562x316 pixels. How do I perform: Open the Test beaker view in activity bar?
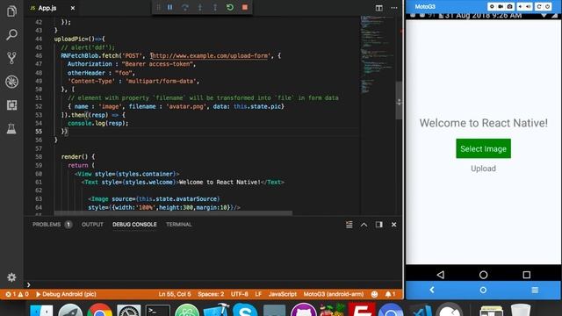pyautogui.click(x=11, y=129)
